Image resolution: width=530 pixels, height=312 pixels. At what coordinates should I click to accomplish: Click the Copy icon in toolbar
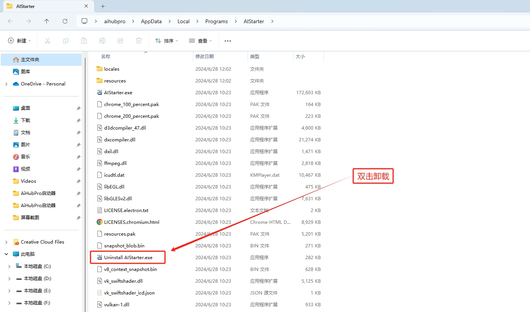pos(66,41)
